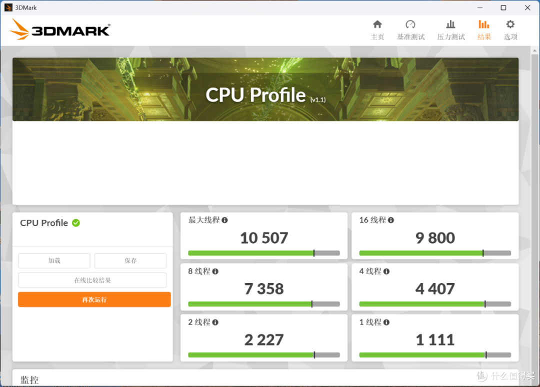Click Compare result online (在线比较结果) button
The height and width of the screenshot is (387, 540).
tap(92, 280)
